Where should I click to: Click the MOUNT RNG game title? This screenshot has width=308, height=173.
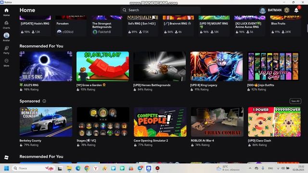point(214,25)
